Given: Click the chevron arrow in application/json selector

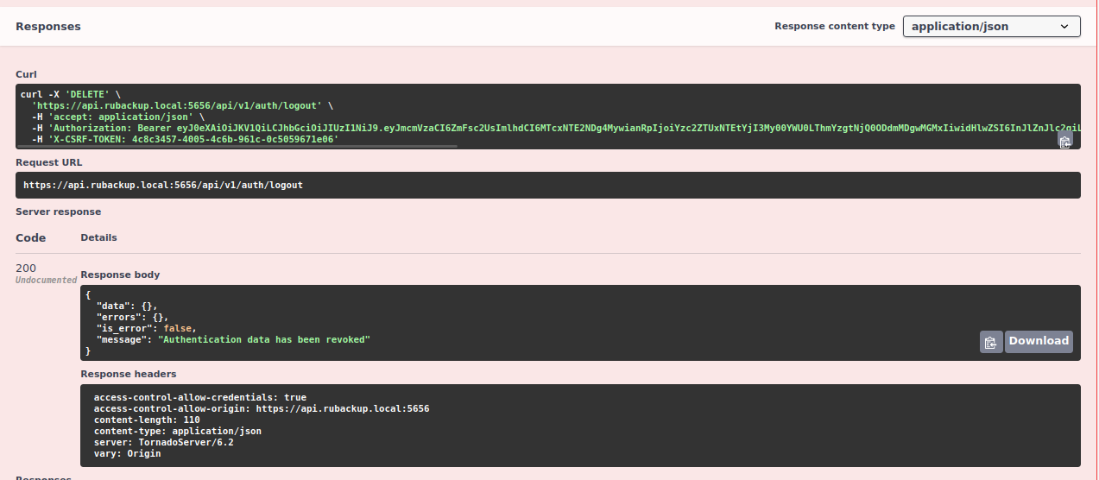Looking at the screenshot, I should (1064, 27).
